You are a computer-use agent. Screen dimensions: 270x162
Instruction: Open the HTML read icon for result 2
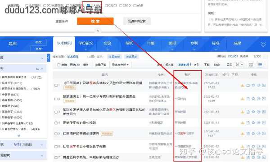click(x=248, y=99)
